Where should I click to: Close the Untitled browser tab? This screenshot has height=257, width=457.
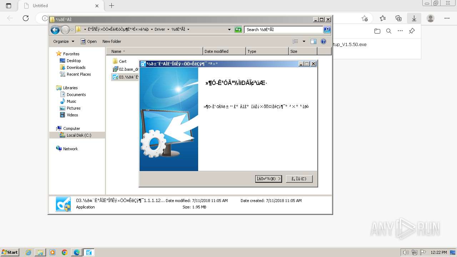[97, 6]
